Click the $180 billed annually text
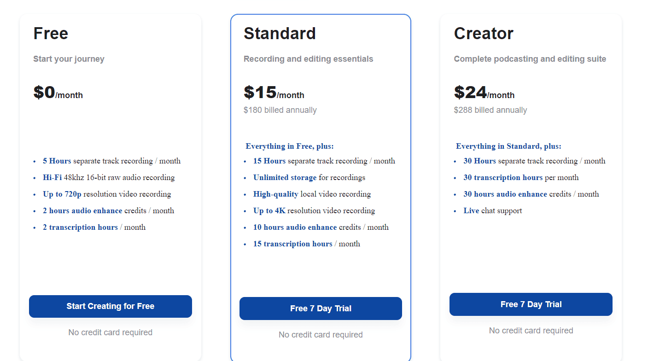The width and height of the screenshot is (648, 361). [x=280, y=110]
